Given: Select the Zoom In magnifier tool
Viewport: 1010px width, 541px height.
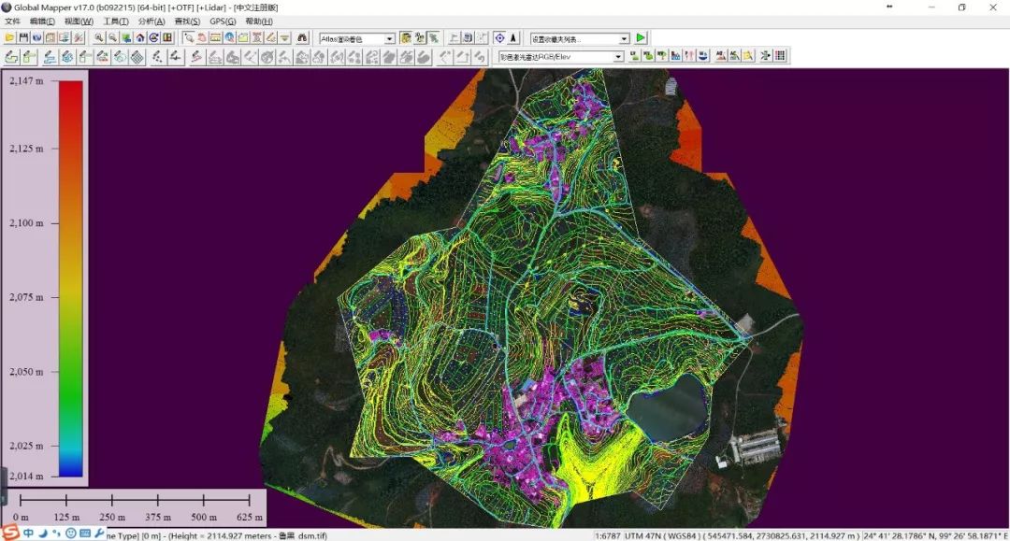Looking at the screenshot, I should [99, 38].
